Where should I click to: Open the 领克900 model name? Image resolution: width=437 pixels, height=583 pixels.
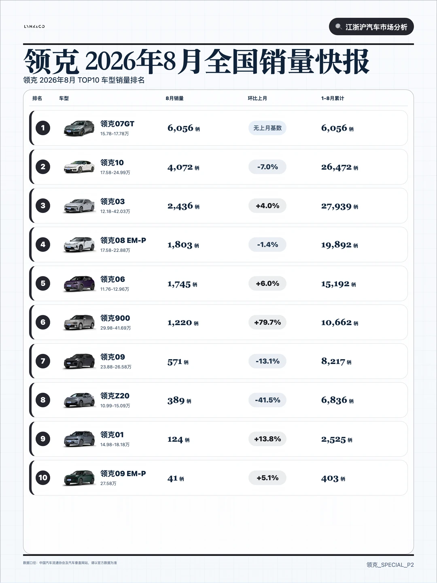115,318
